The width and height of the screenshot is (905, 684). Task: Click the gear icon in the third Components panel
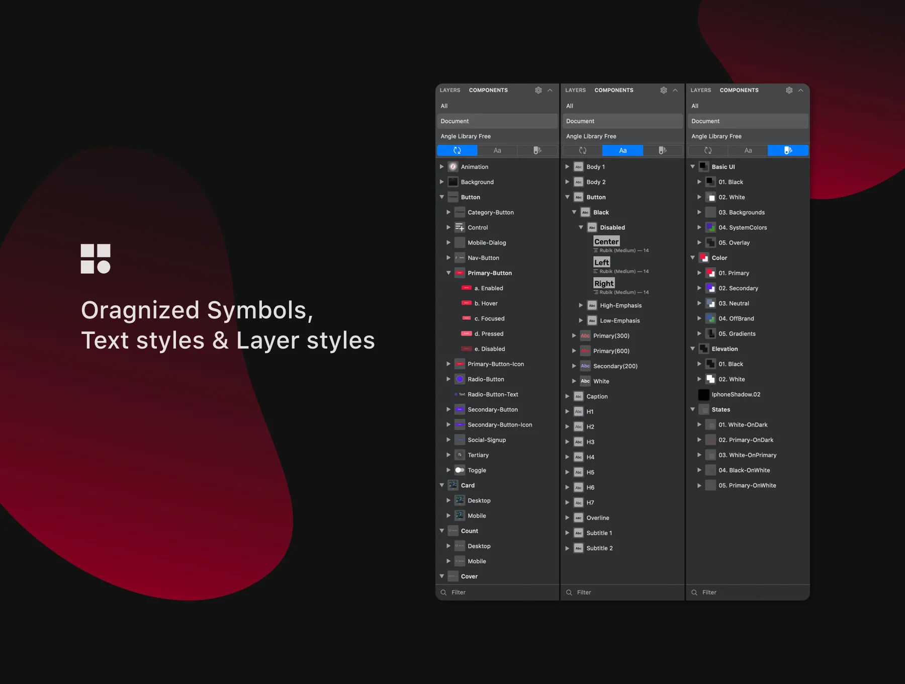tap(789, 90)
